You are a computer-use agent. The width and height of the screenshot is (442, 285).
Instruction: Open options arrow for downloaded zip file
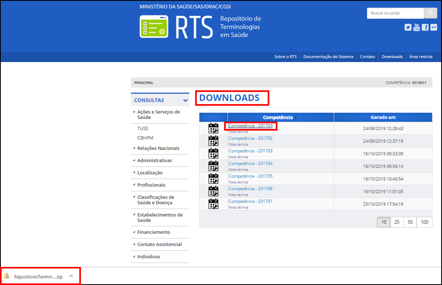coord(71,276)
